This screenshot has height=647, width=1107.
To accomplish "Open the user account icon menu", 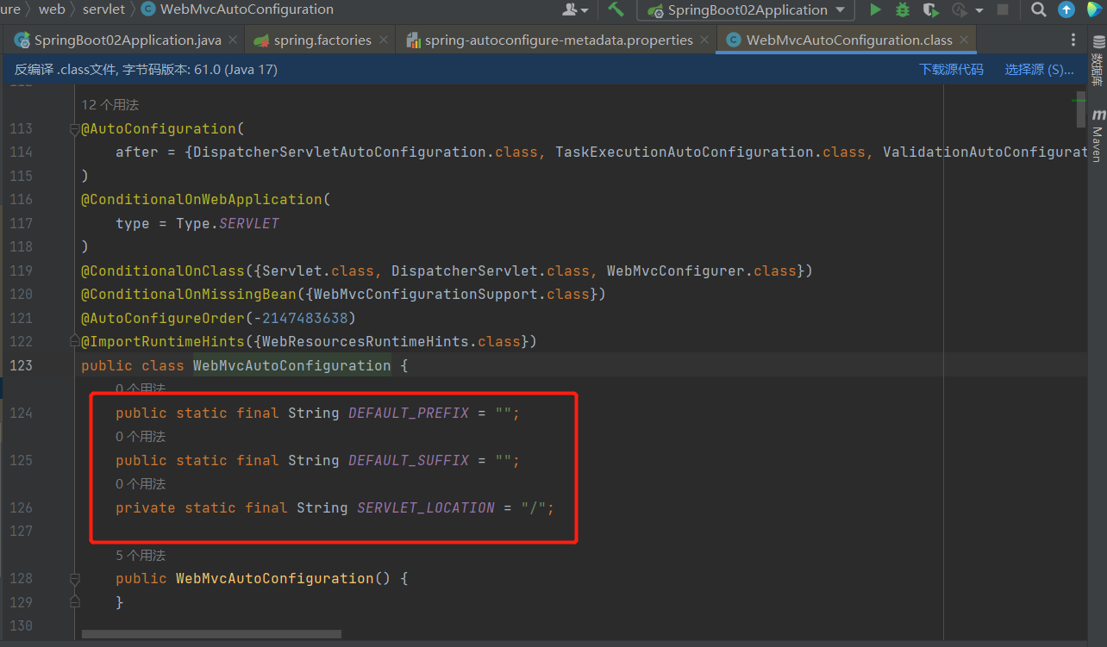I will 575,9.
